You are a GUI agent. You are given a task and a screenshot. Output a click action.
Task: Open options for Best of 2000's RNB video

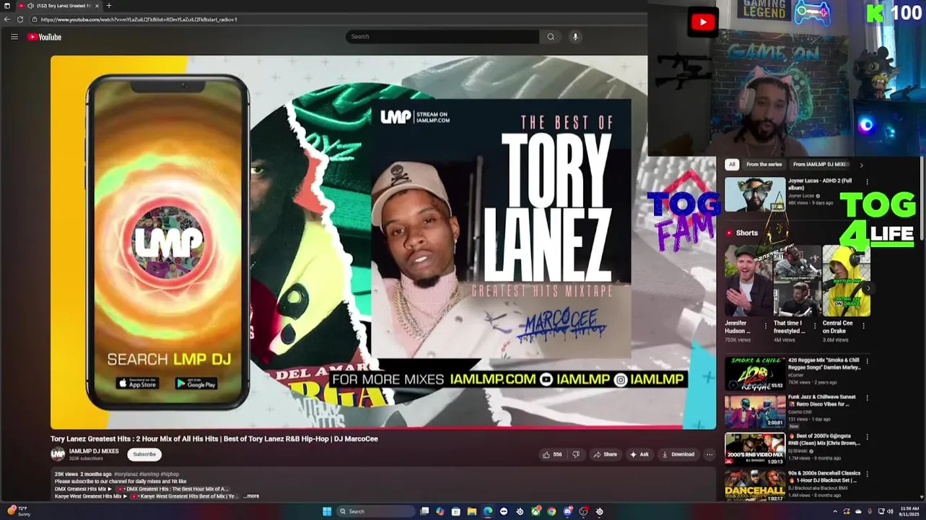(x=867, y=437)
